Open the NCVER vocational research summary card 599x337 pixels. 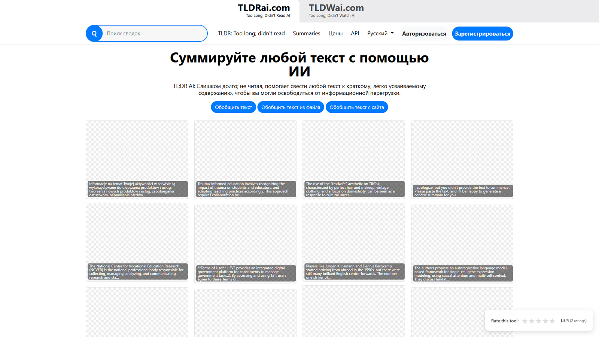point(137,242)
